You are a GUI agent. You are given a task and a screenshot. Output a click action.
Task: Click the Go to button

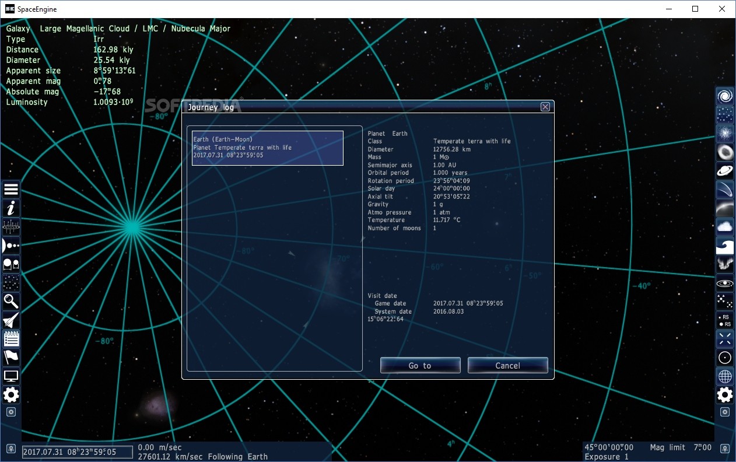pyautogui.click(x=420, y=365)
